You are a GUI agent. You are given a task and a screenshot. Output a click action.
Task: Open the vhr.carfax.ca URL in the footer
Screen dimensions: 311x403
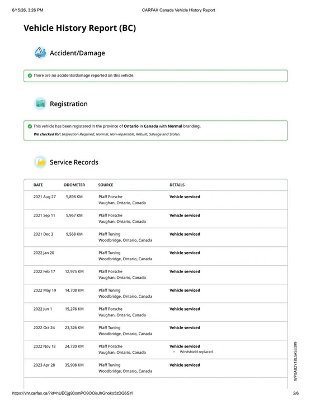pos(73,393)
